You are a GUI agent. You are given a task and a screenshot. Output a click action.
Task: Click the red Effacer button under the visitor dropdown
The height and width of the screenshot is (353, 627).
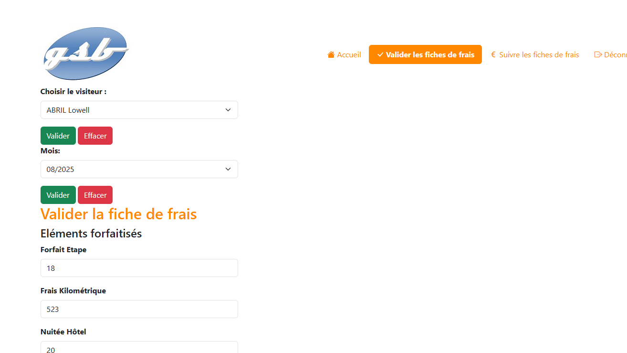click(x=95, y=136)
